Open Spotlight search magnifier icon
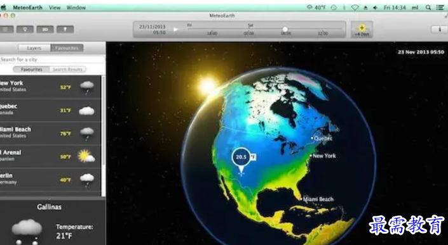448x245 pixels. tap(428, 8)
